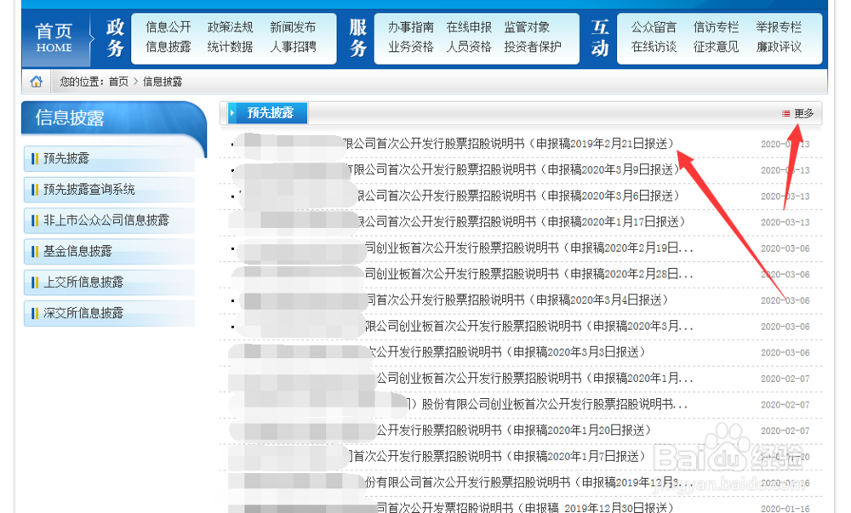Open the 统计数据 link
The height and width of the screenshot is (513, 851).
click(230, 47)
